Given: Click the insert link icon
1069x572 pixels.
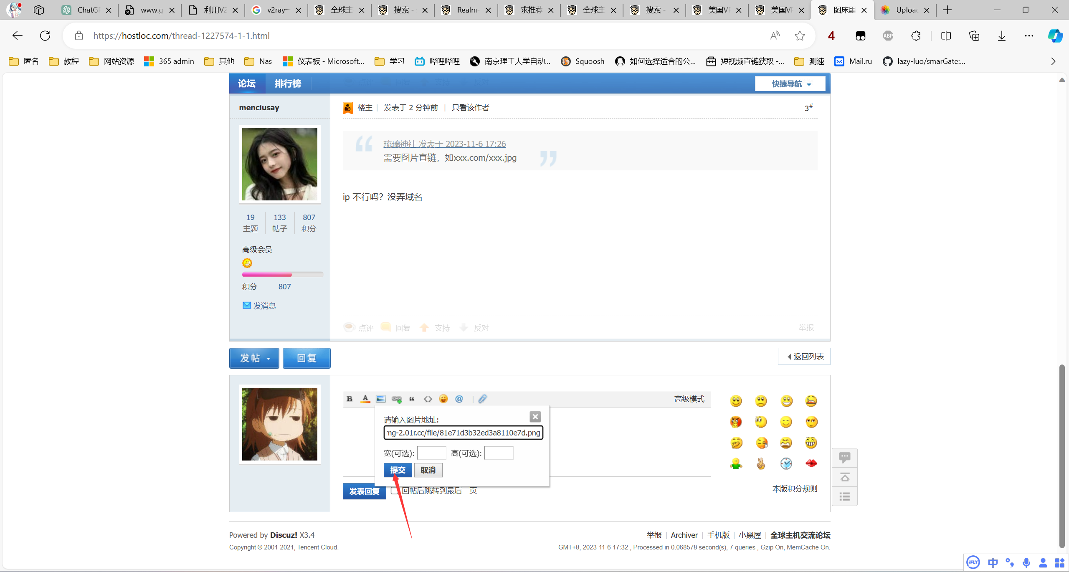Looking at the screenshot, I should pos(397,399).
